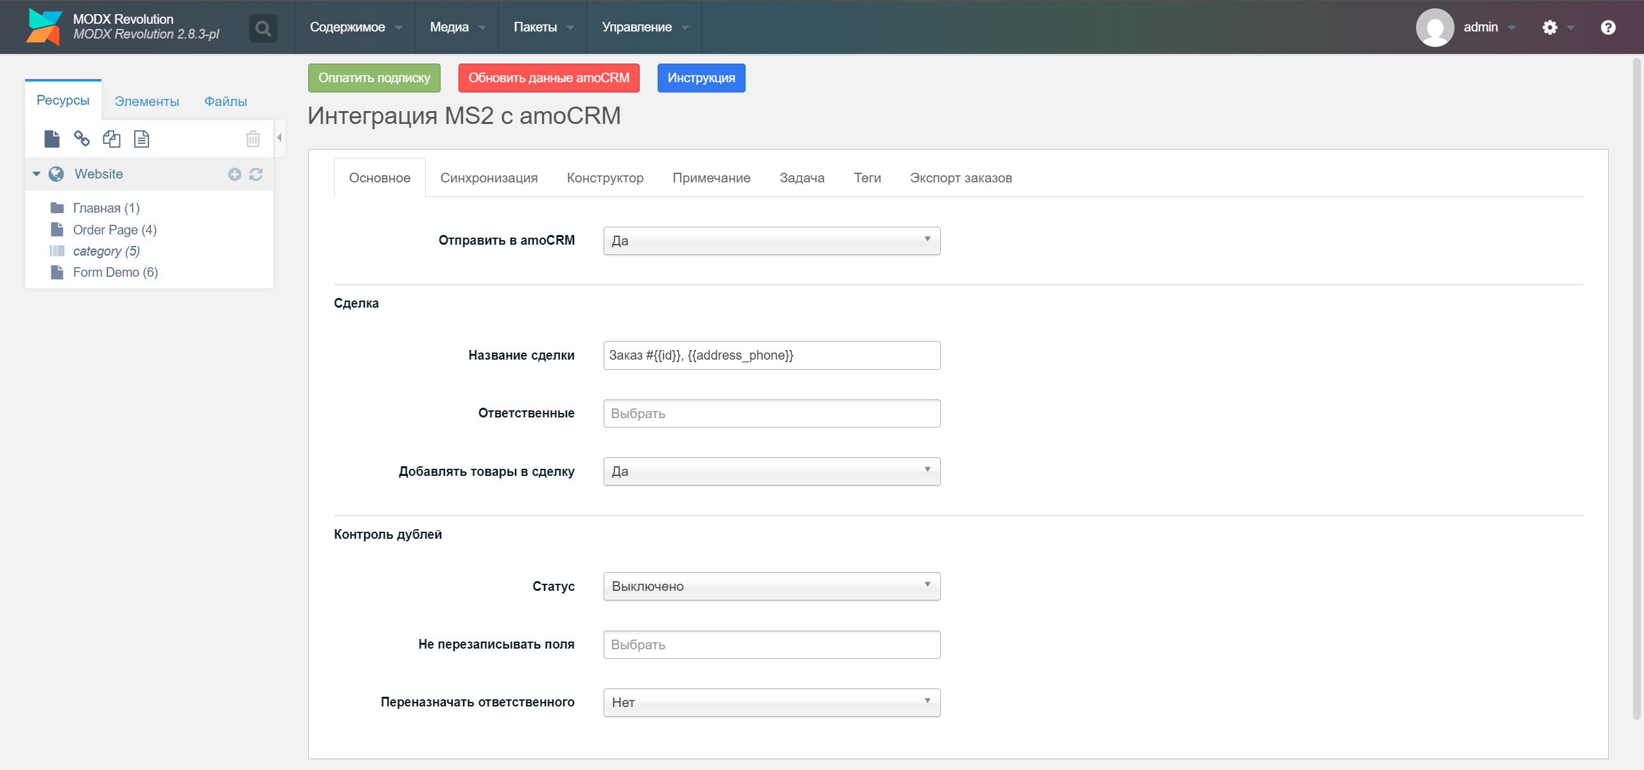Click the document icon beside Form Demo

pyautogui.click(x=57, y=272)
